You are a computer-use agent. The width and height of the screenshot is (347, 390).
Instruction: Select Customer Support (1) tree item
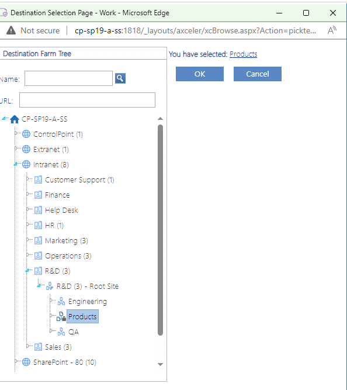(79, 180)
